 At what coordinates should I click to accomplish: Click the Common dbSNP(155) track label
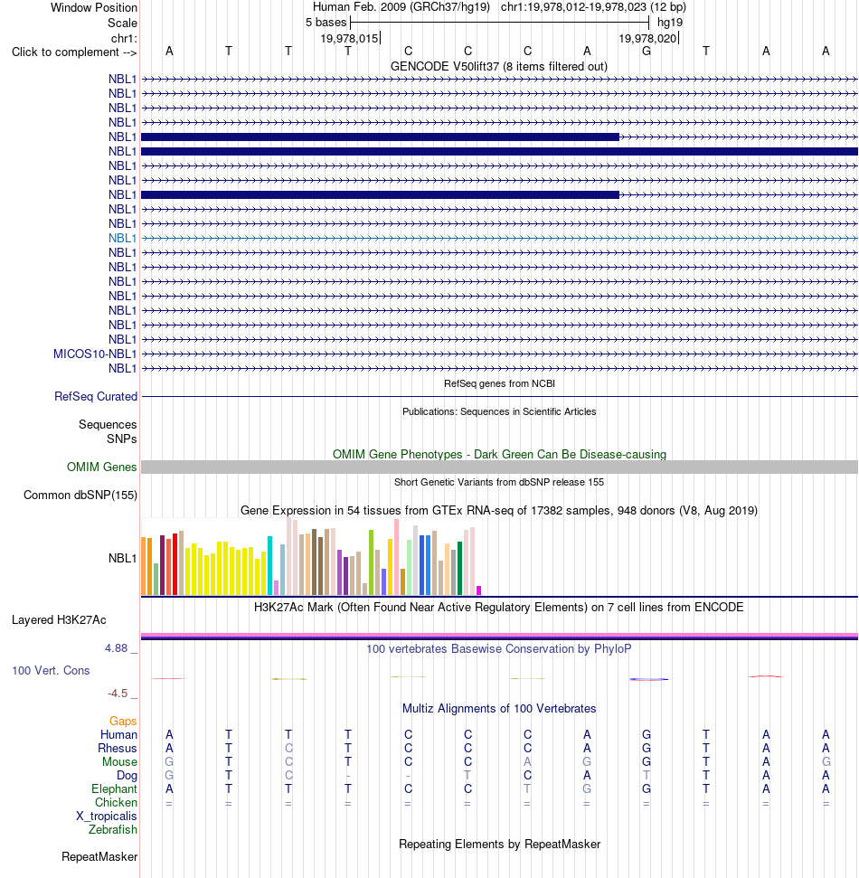coord(80,495)
